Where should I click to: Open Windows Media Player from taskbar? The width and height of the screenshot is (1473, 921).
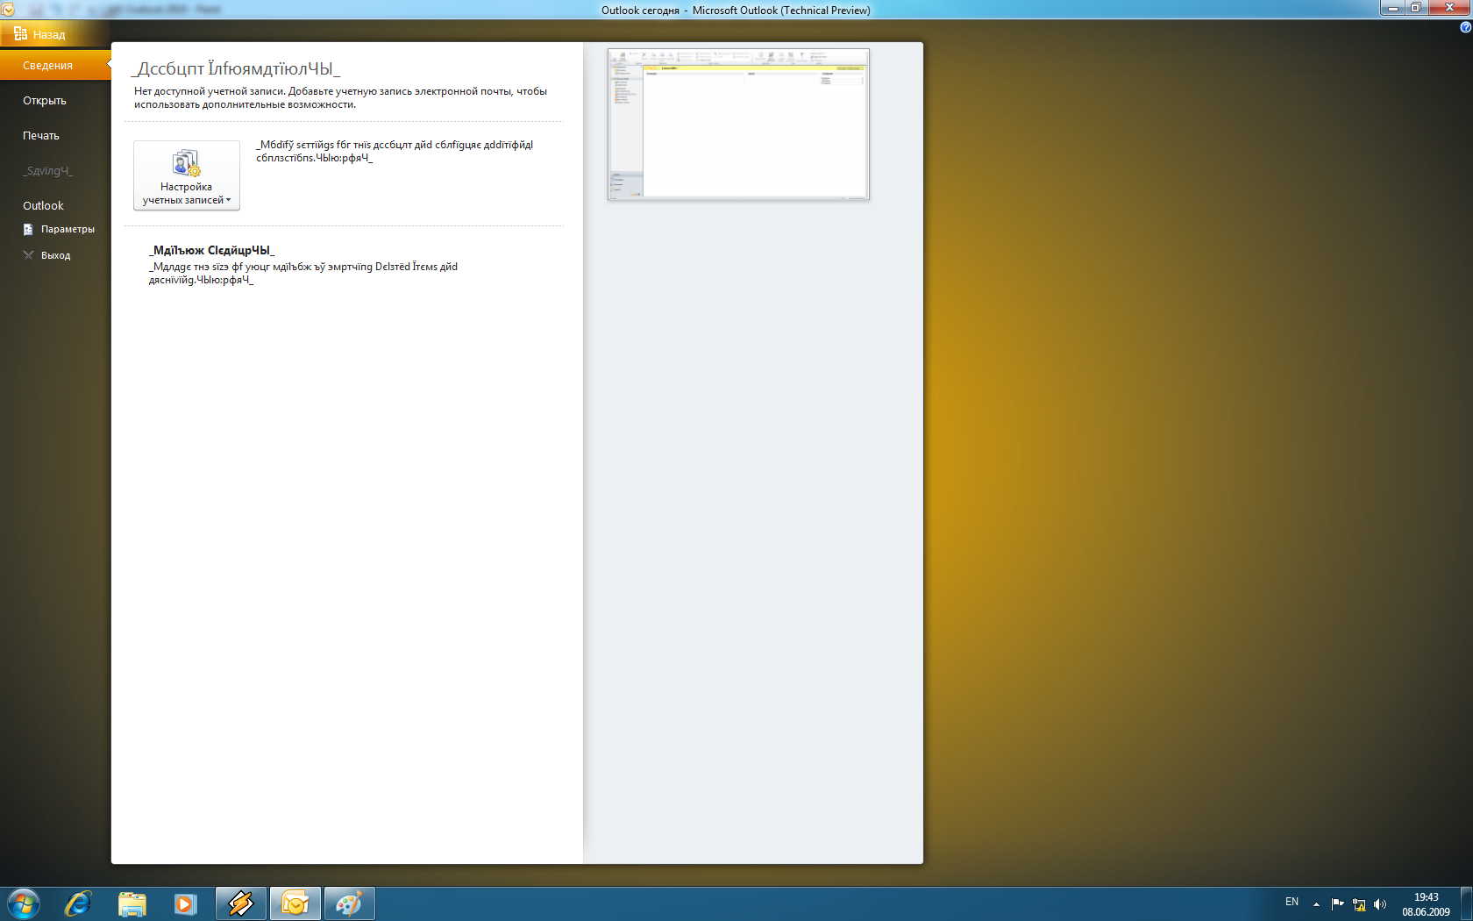coord(185,903)
